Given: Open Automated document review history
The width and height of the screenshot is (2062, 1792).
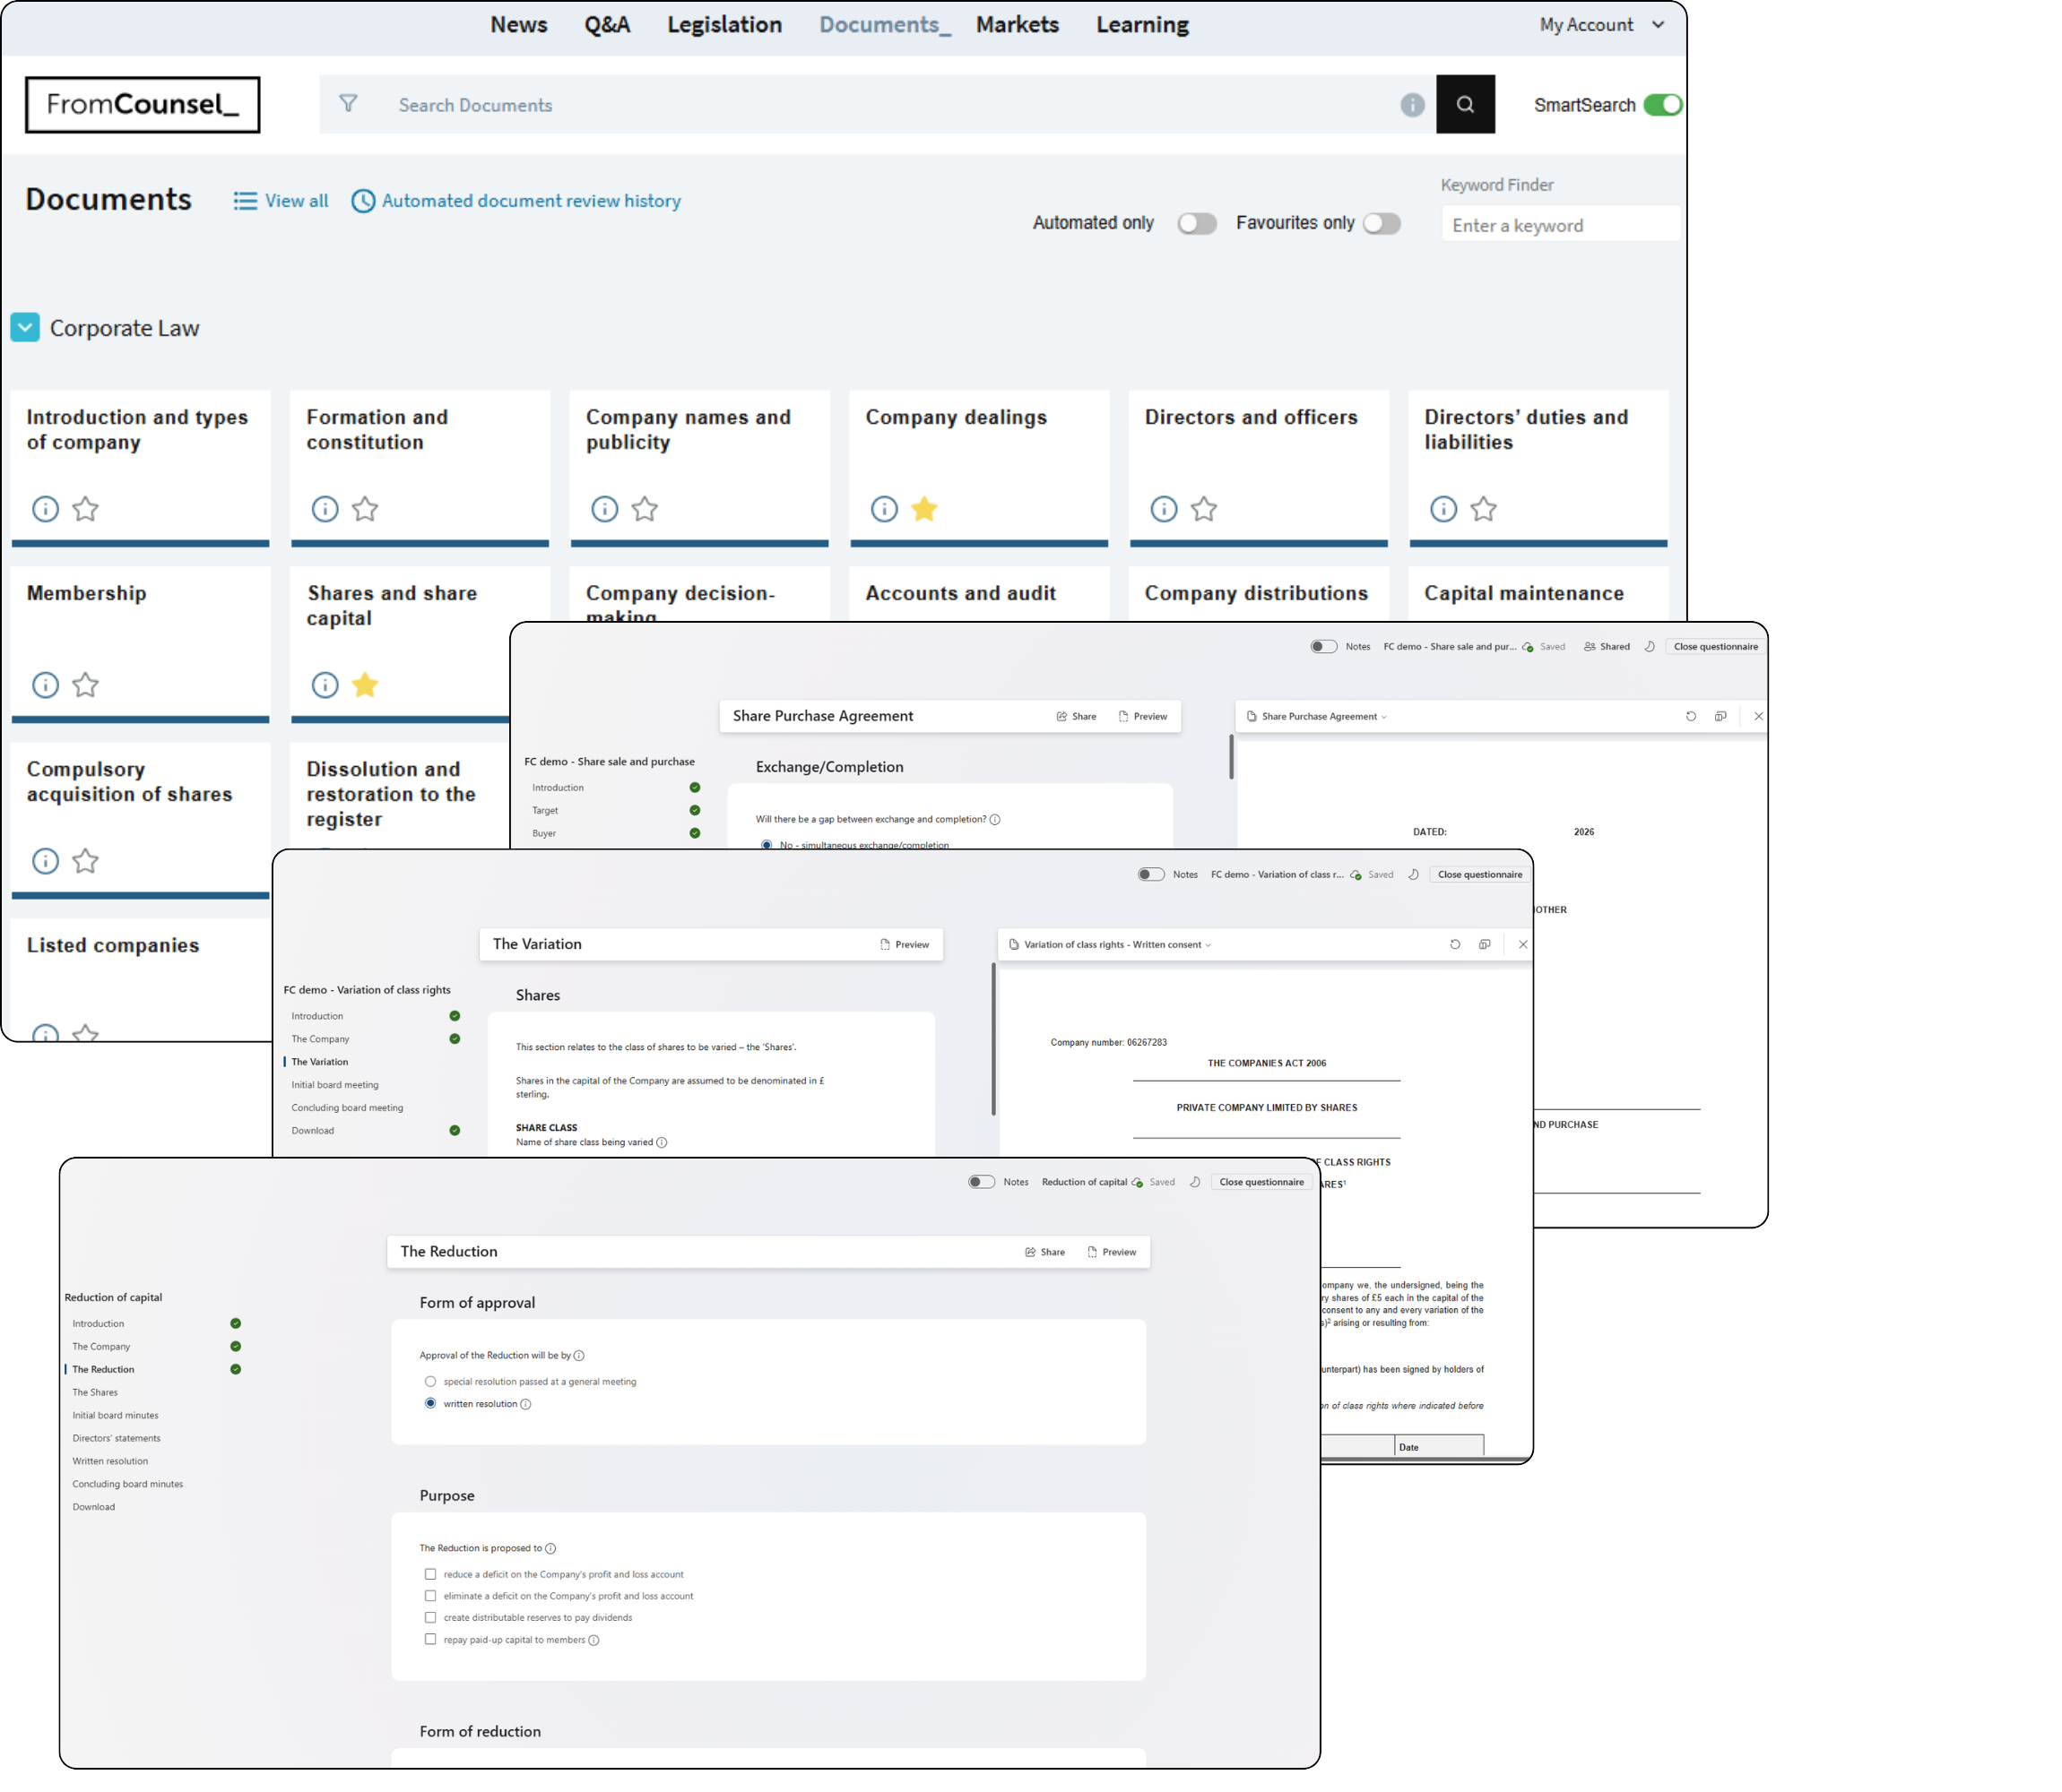Looking at the screenshot, I should (516, 201).
